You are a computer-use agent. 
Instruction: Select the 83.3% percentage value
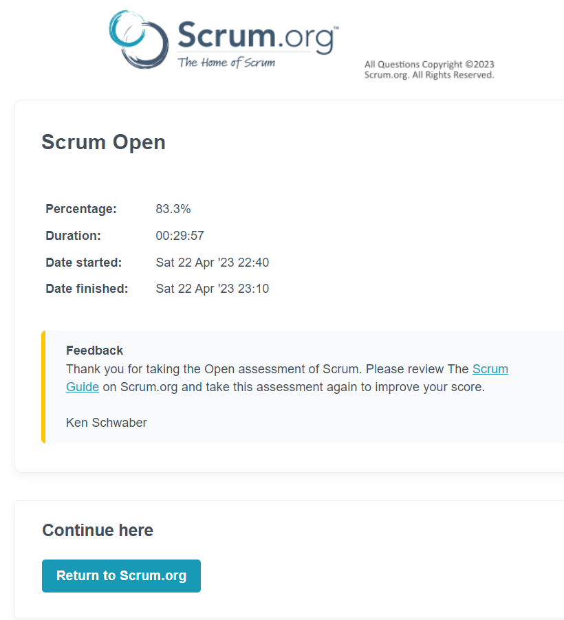click(x=173, y=209)
